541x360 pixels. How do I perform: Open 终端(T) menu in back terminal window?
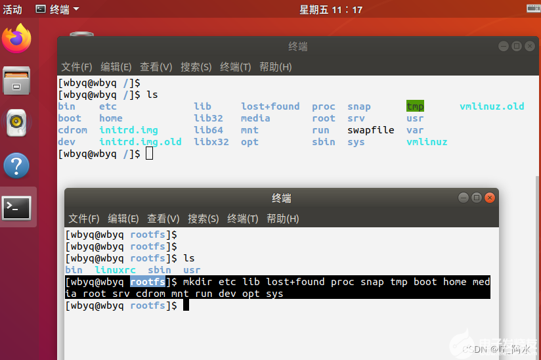pyautogui.click(x=235, y=66)
